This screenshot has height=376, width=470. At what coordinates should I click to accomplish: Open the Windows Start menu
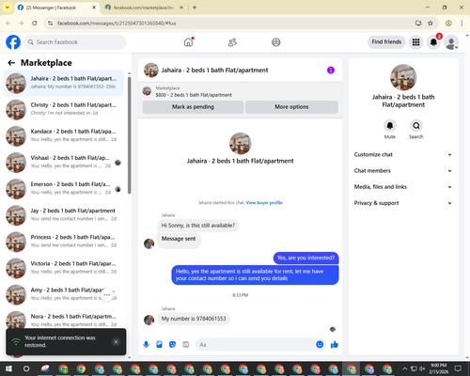[x=8, y=368]
